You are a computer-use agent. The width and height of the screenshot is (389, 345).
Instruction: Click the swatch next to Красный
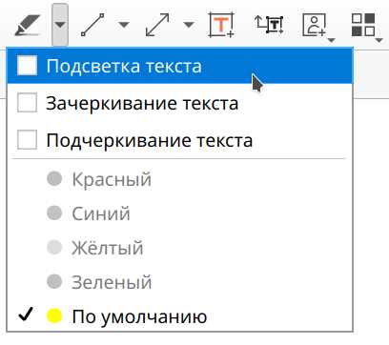pos(54,179)
